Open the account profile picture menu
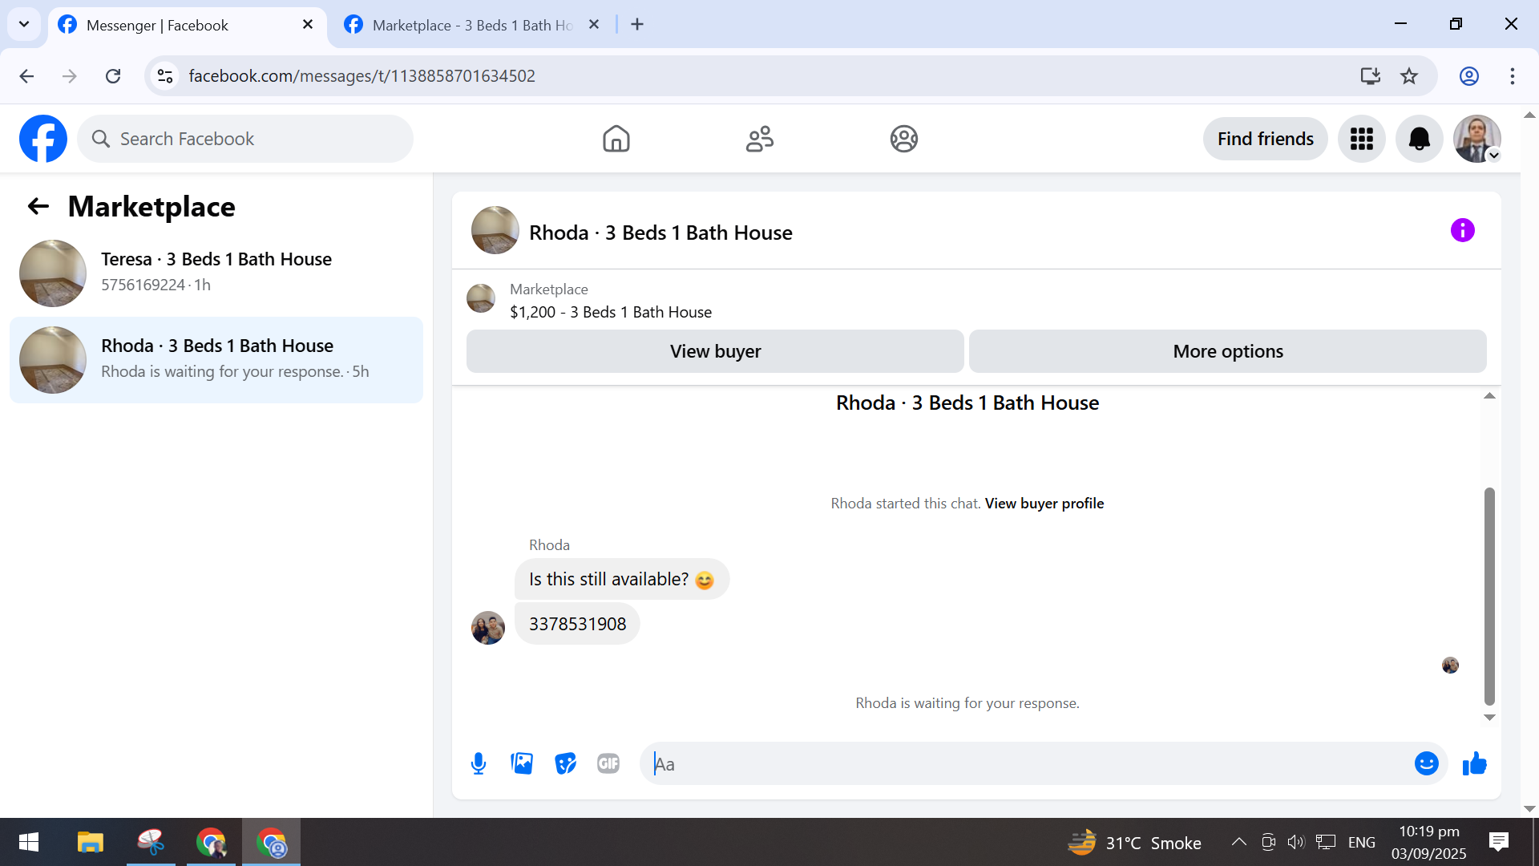The width and height of the screenshot is (1539, 866). (1476, 139)
